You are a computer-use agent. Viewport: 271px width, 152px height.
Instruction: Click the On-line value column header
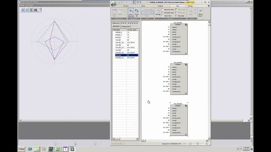pyautogui.click(x=133, y=30)
